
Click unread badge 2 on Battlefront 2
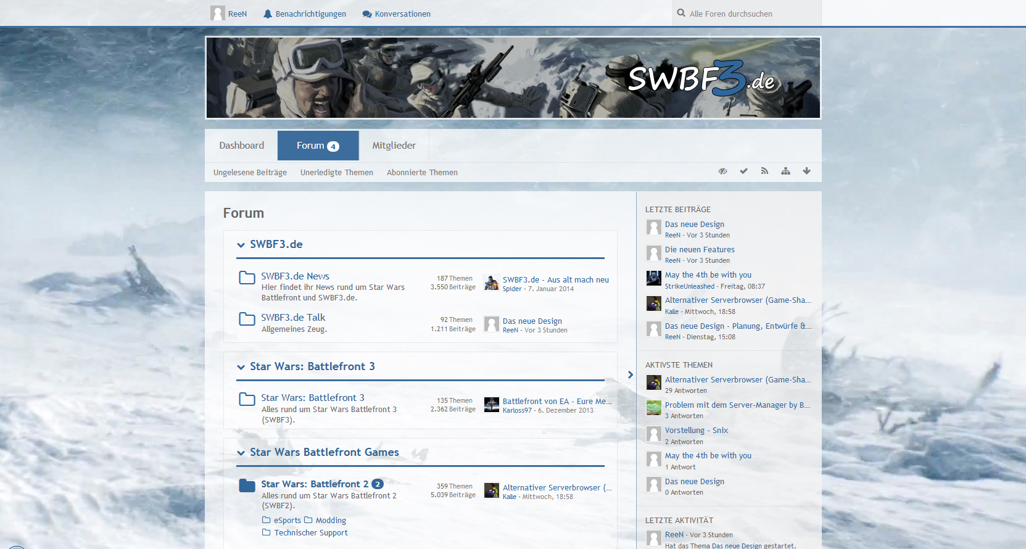[378, 484]
